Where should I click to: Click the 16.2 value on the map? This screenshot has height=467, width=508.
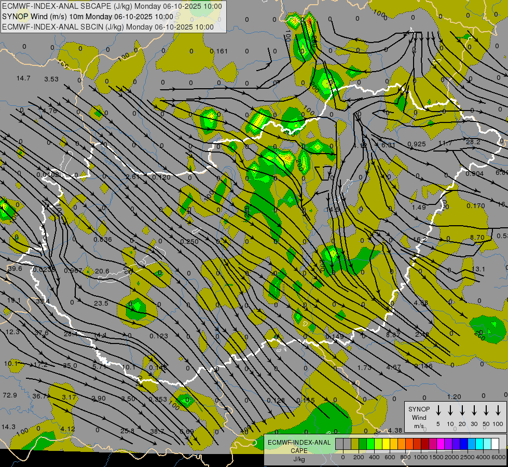pyautogui.click(x=420, y=240)
